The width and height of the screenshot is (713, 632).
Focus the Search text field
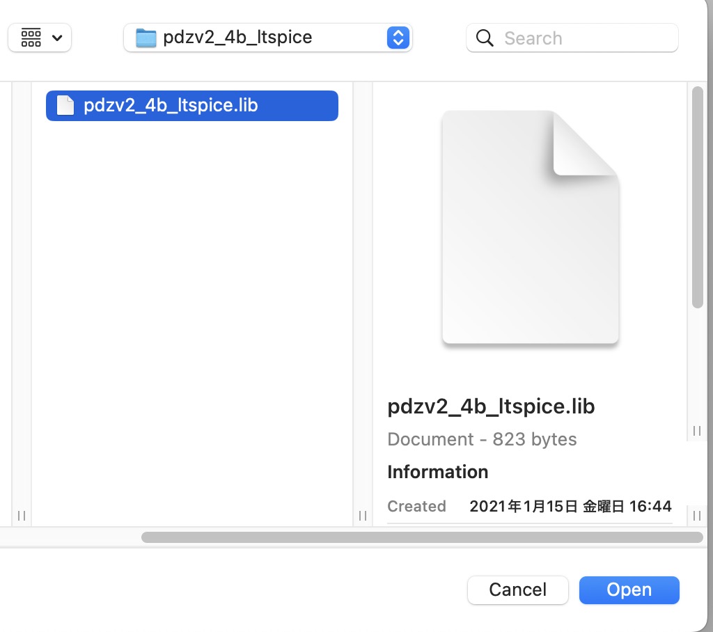tap(585, 38)
